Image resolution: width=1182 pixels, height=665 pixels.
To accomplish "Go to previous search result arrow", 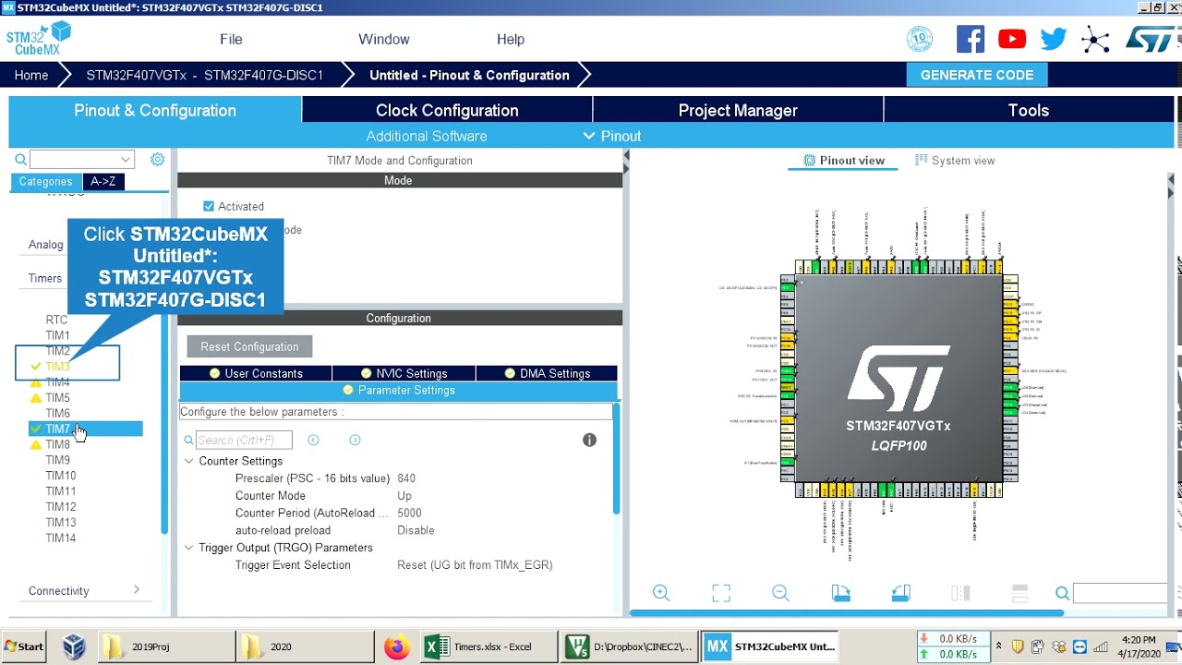I will click(x=313, y=440).
